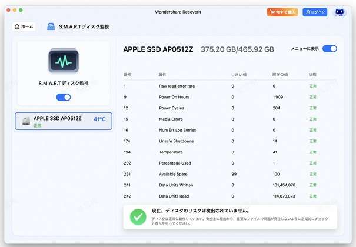This screenshot has width=356, height=247.
Task: Toggle the S.M.A.R.T disk monitoring switch
Action: point(63,97)
